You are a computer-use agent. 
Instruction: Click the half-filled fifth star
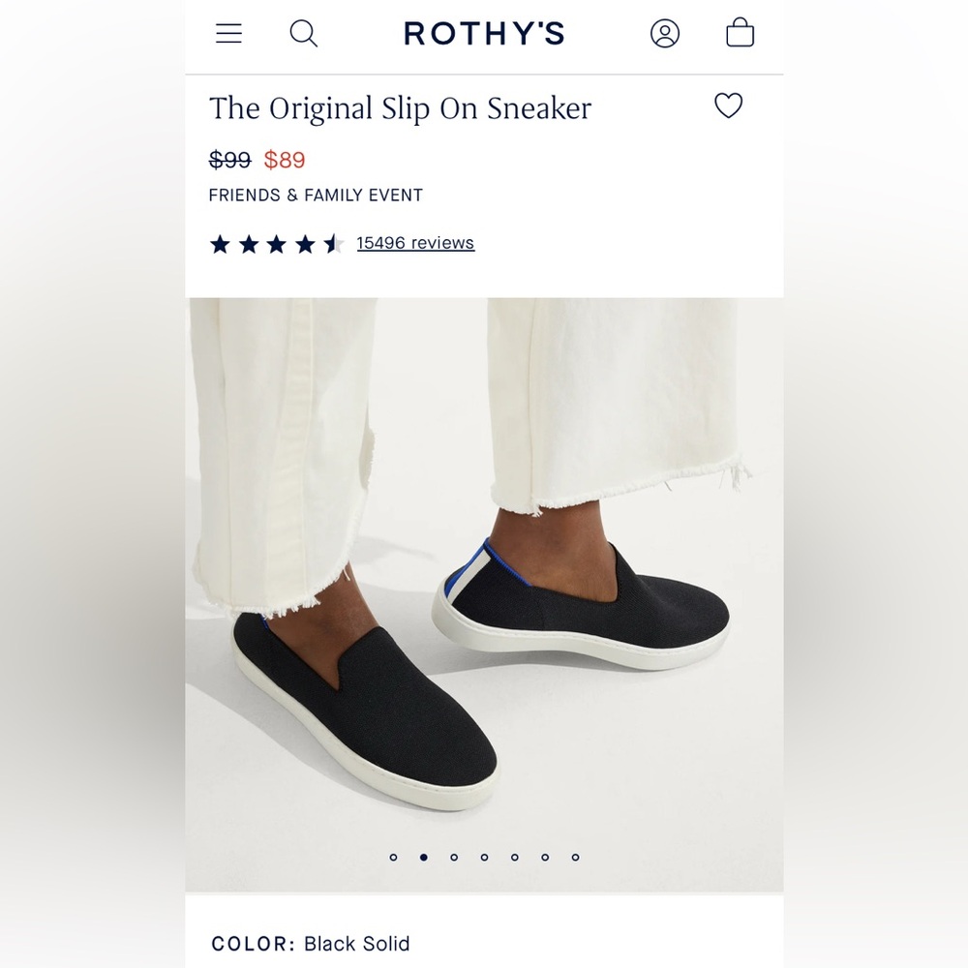336,245
